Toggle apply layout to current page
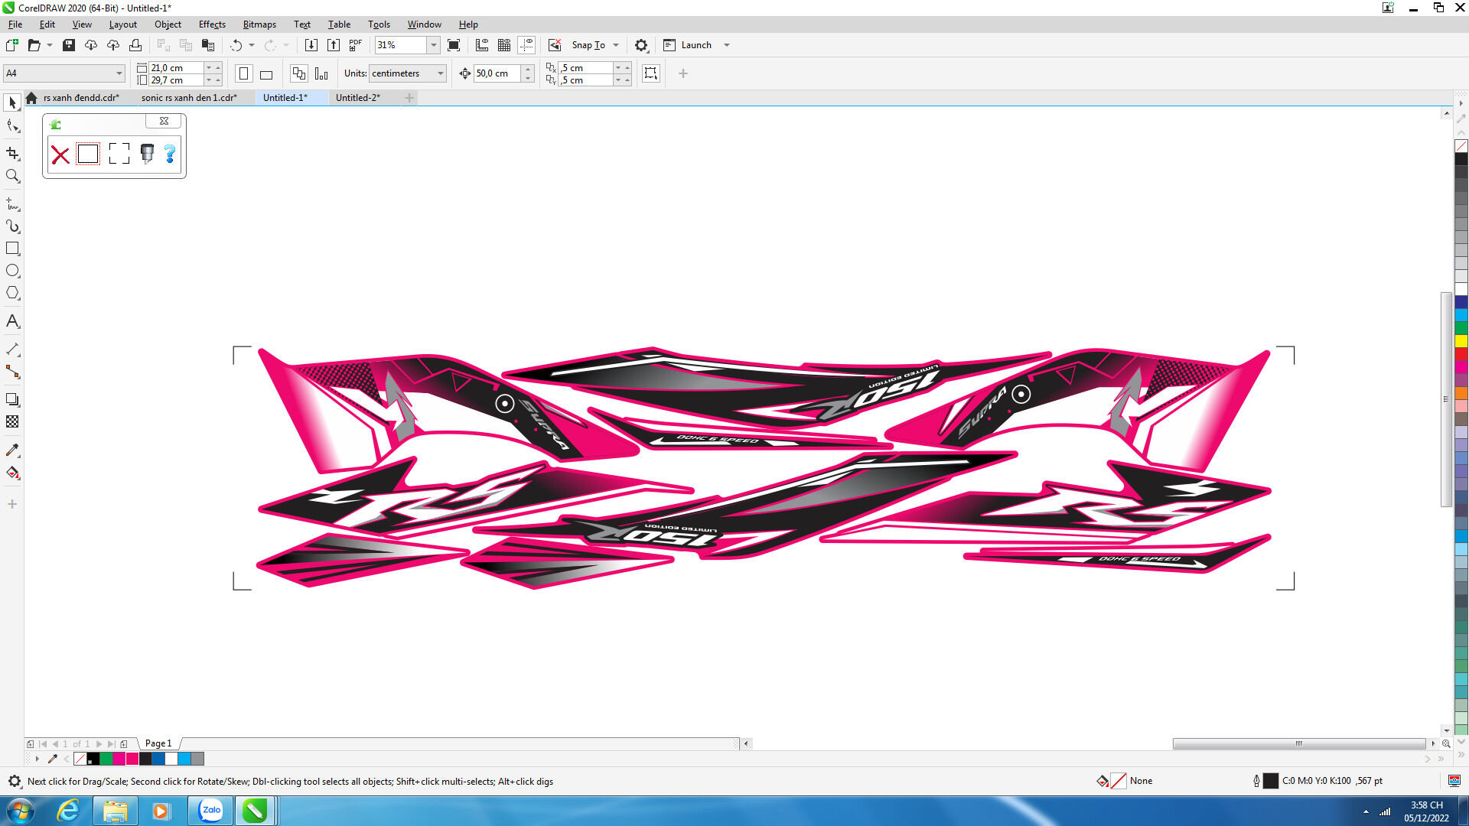 [x=321, y=73]
